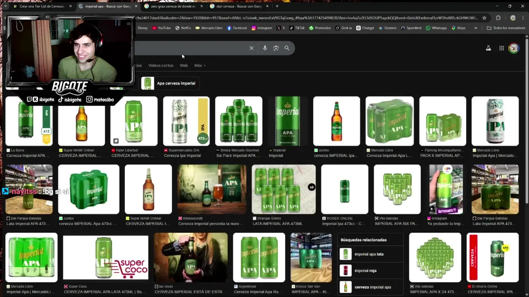Open the Brosa Mercado Gourmet six pack image
529x297 pixels.
(238, 121)
